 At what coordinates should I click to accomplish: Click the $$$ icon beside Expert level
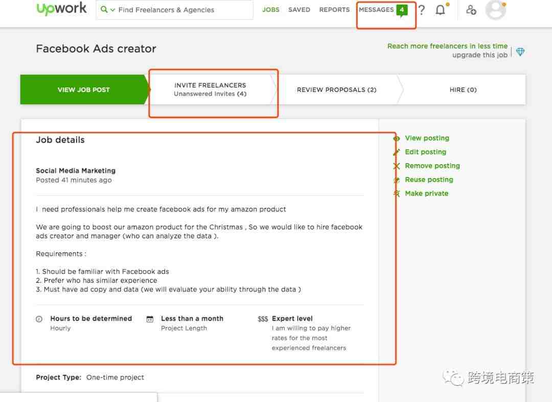tap(263, 319)
